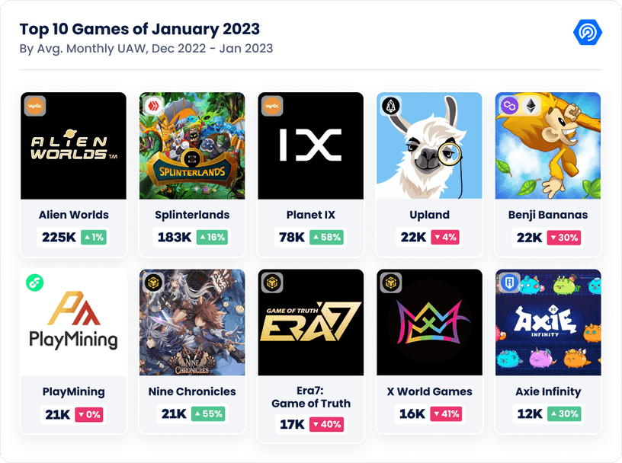Select the Upland llama image
This screenshot has height=463, width=622.
click(429, 145)
